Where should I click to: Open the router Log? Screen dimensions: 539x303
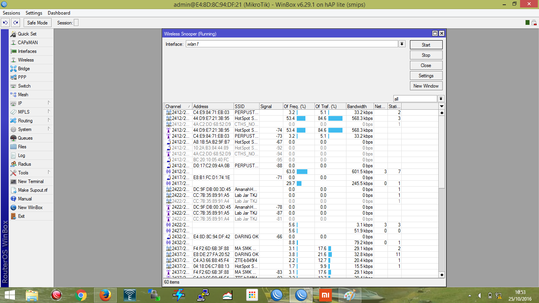pyautogui.click(x=31, y=155)
